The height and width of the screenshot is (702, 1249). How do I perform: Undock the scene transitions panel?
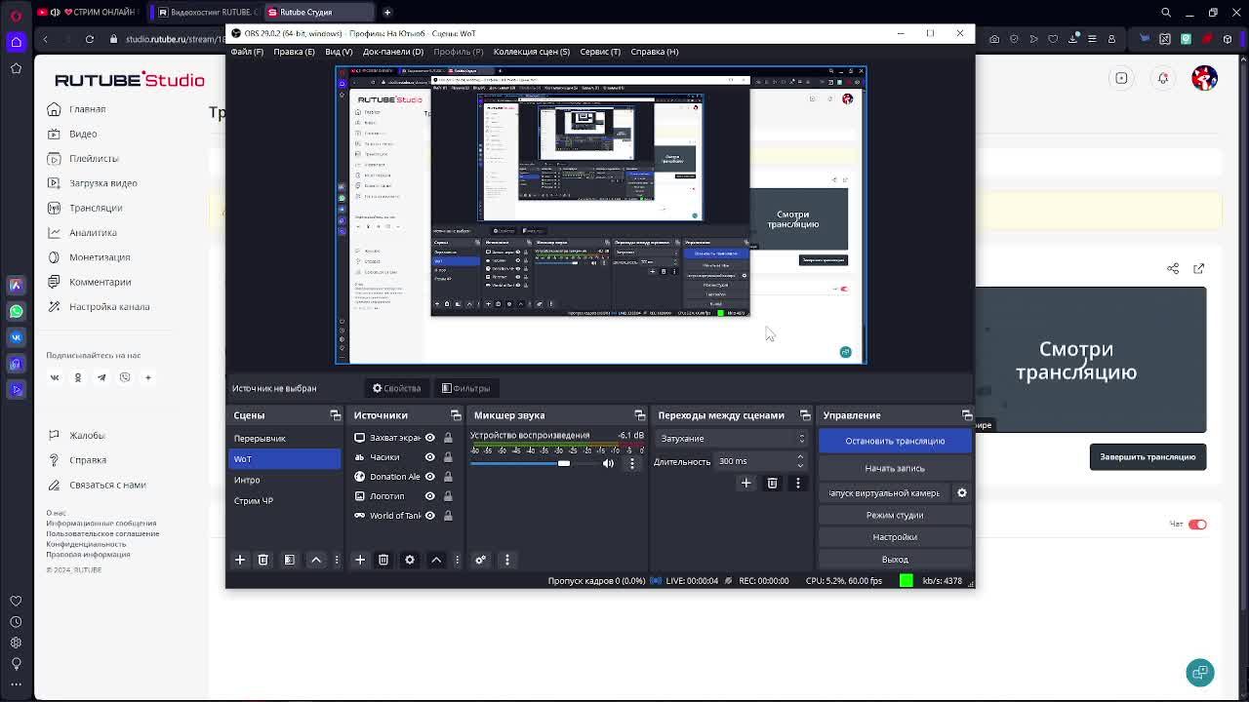(x=805, y=415)
